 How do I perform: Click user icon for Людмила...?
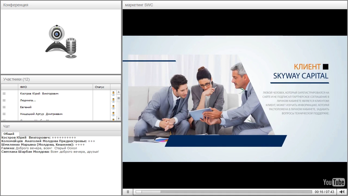tap(113, 100)
